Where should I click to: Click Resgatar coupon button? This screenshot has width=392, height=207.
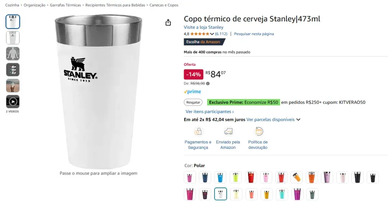click(x=193, y=102)
